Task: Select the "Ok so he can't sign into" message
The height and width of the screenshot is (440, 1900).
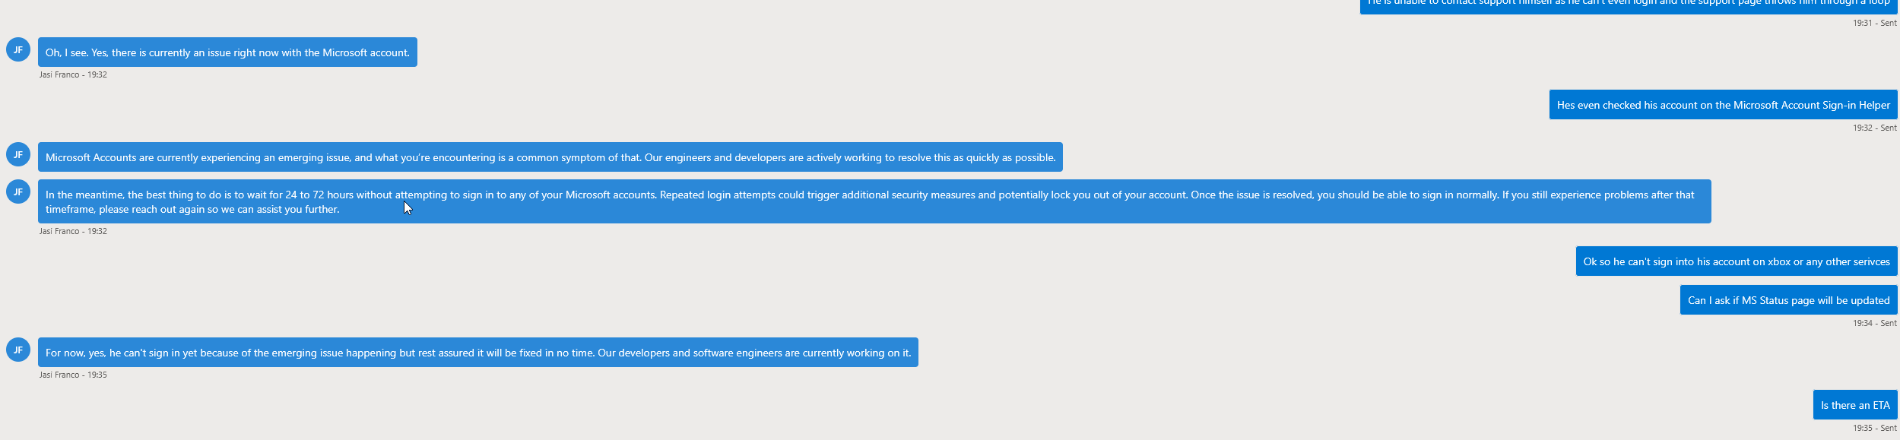Action: (x=1736, y=262)
